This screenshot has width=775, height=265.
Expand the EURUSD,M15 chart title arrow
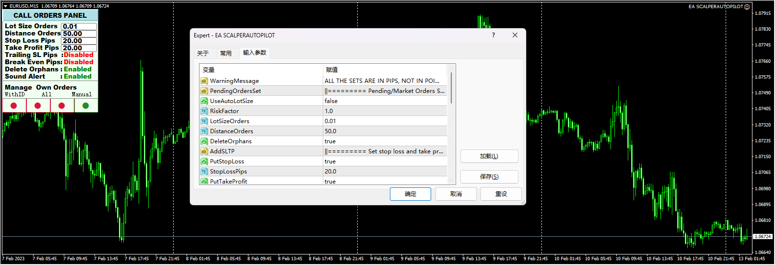tap(5, 6)
